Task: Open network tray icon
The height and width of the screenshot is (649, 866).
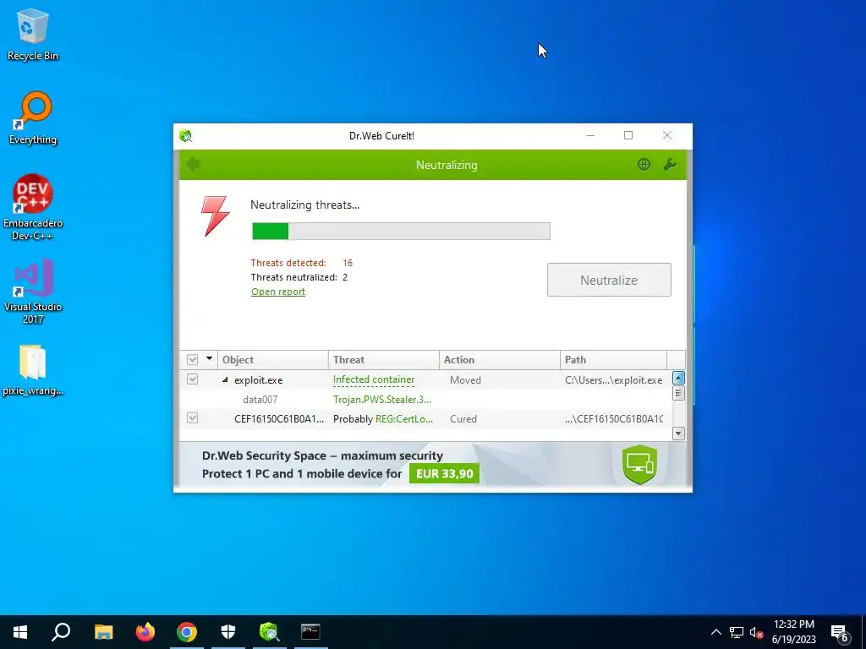Action: [737, 632]
